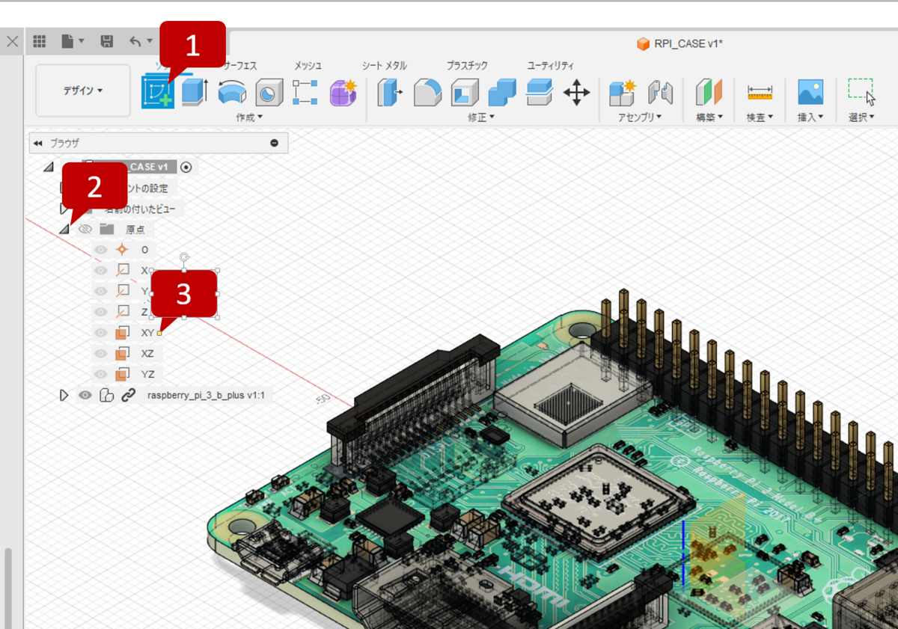Viewport: 898px width, 629px height.
Task: Select the Fillet tool
Action: [x=427, y=93]
